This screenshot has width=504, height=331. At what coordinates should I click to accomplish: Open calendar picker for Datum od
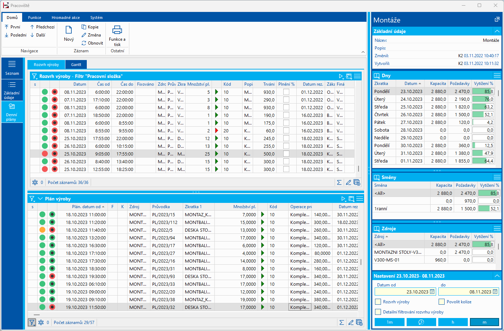(432, 292)
